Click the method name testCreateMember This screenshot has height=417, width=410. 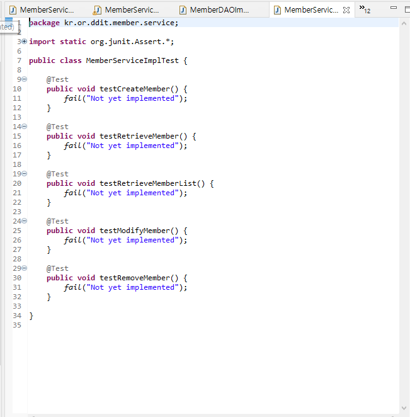(x=135, y=89)
